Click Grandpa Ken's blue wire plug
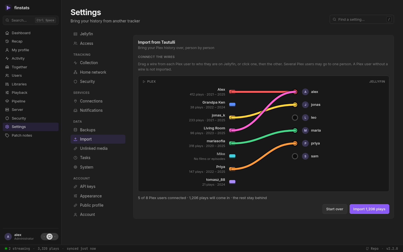403x252 pixels. [232, 104]
